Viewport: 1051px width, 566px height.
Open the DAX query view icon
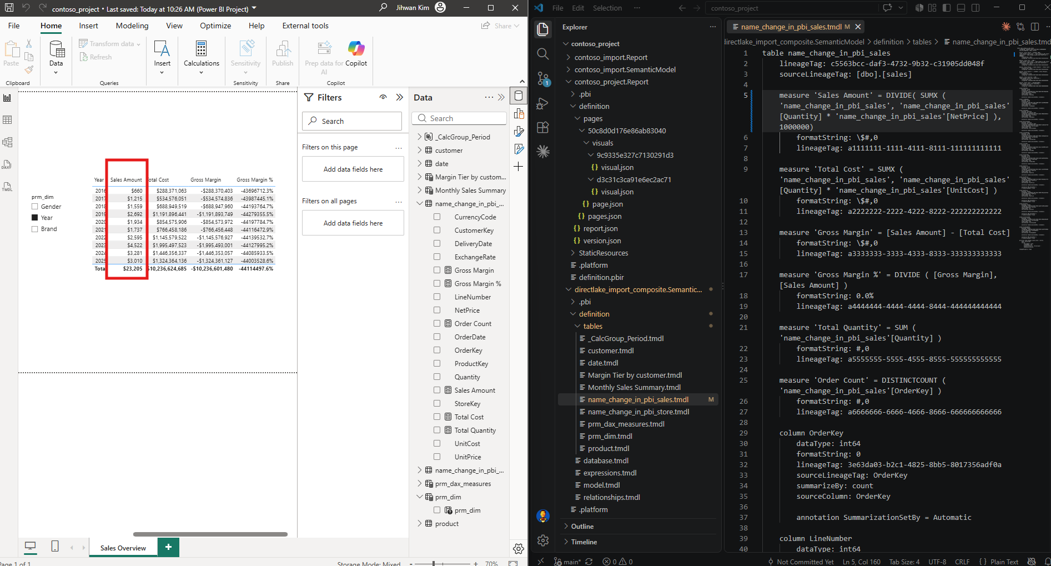pos(7,164)
